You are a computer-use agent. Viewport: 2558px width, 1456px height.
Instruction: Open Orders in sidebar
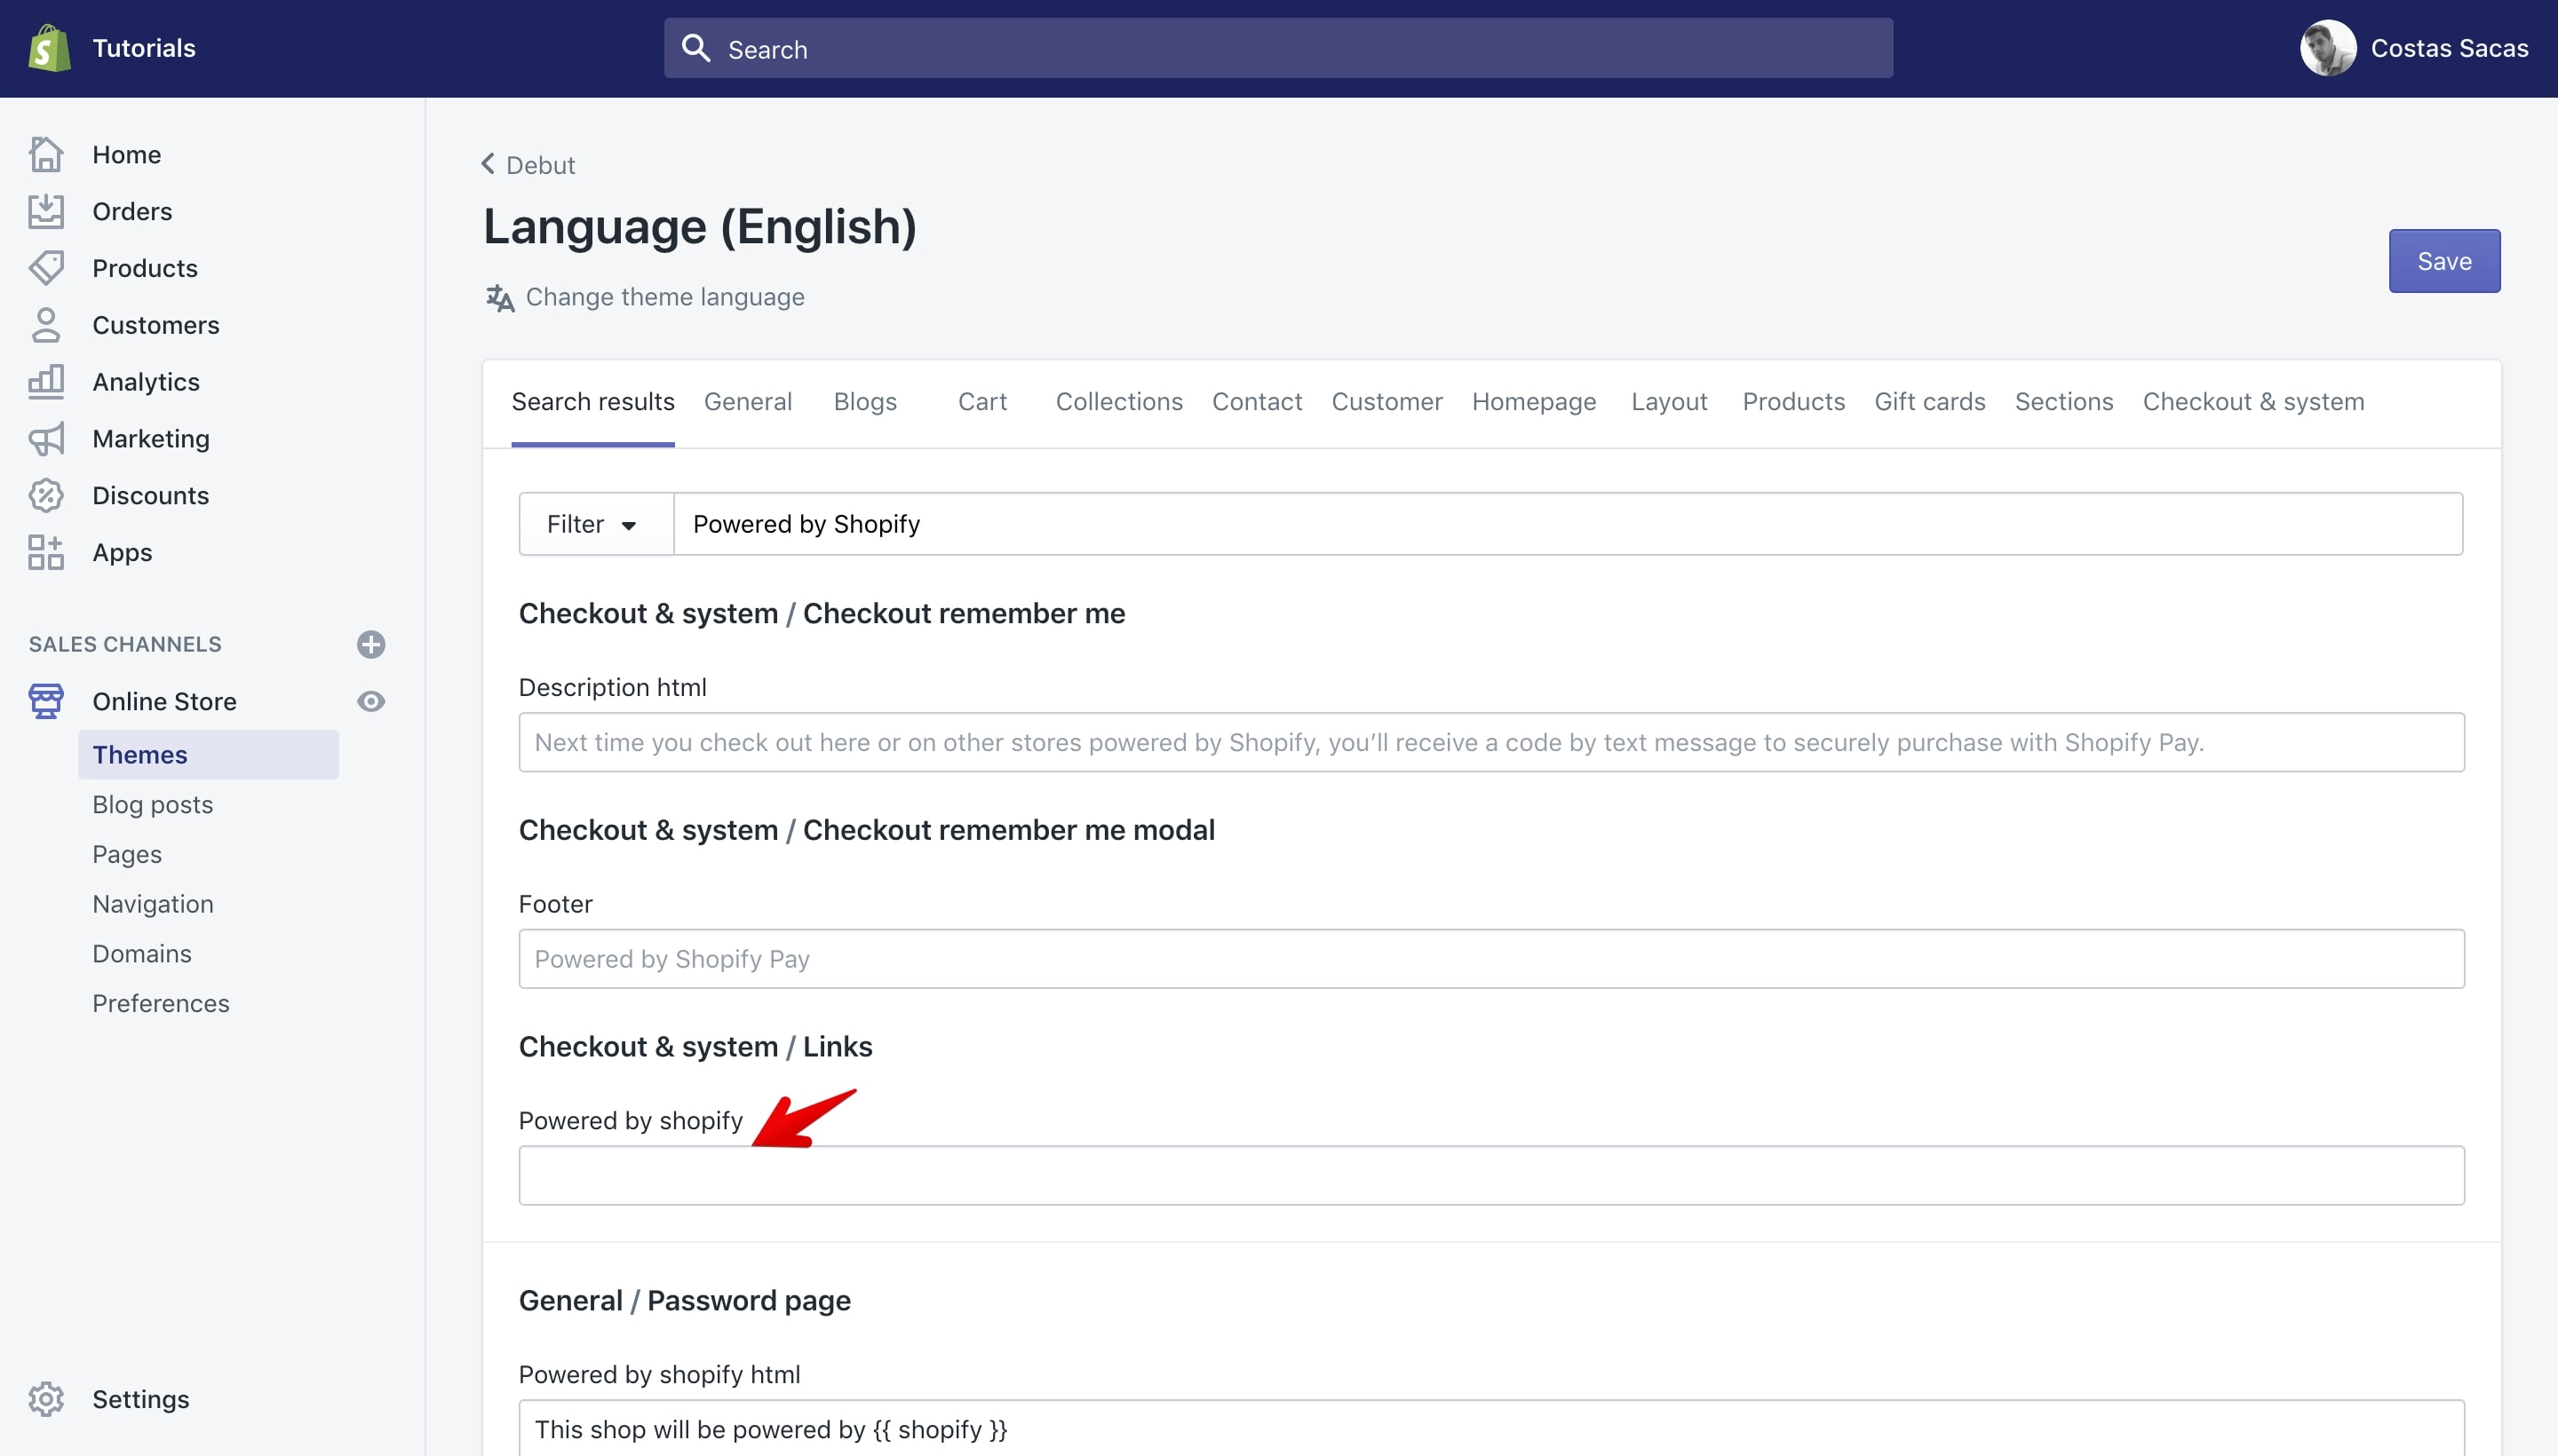tap(132, 211)
